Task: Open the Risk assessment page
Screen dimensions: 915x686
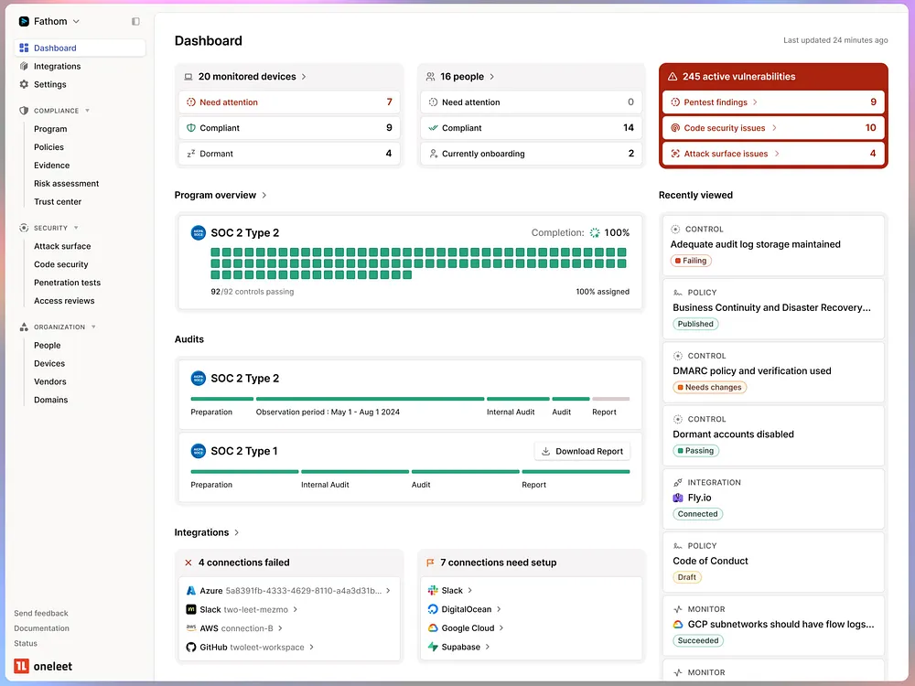Action: coord(66,184)
